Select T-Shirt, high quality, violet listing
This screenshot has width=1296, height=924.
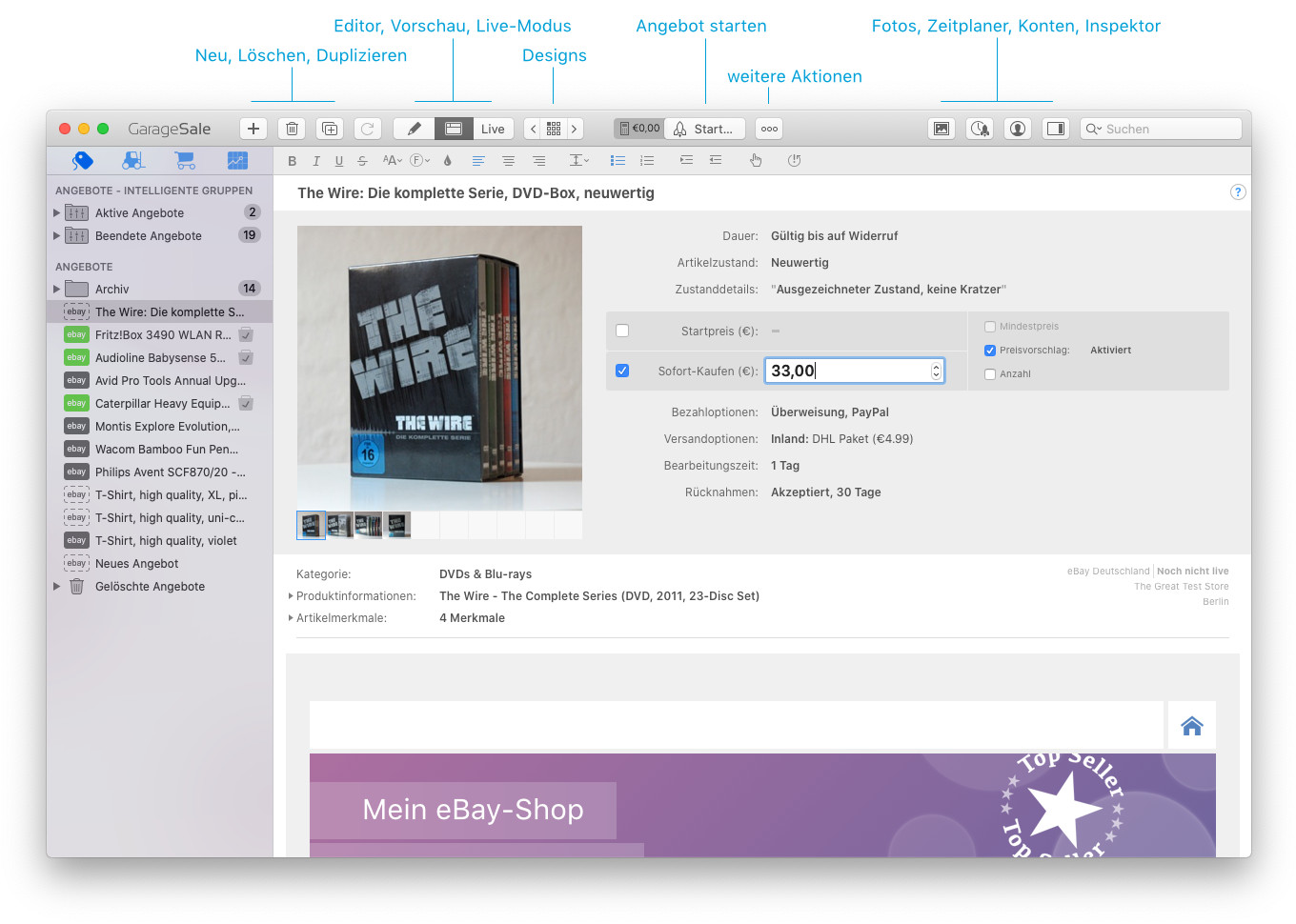point(159,540)
